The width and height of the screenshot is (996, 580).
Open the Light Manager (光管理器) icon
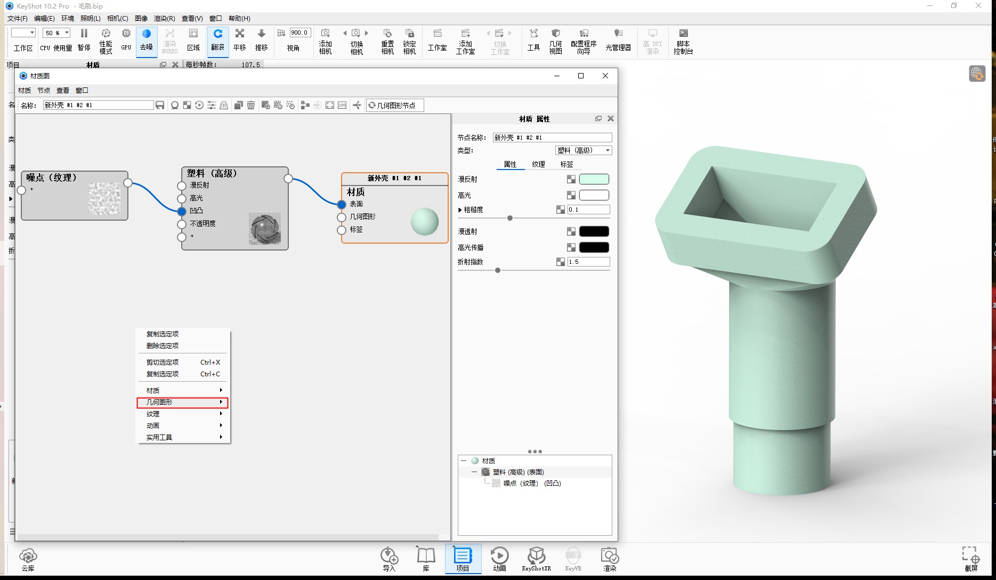(x=618, y=41)
